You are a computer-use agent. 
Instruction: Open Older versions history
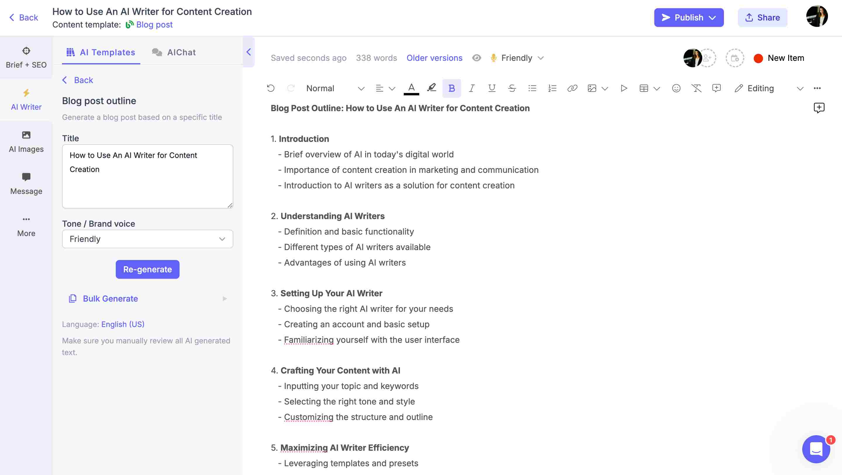coord(434,58)
